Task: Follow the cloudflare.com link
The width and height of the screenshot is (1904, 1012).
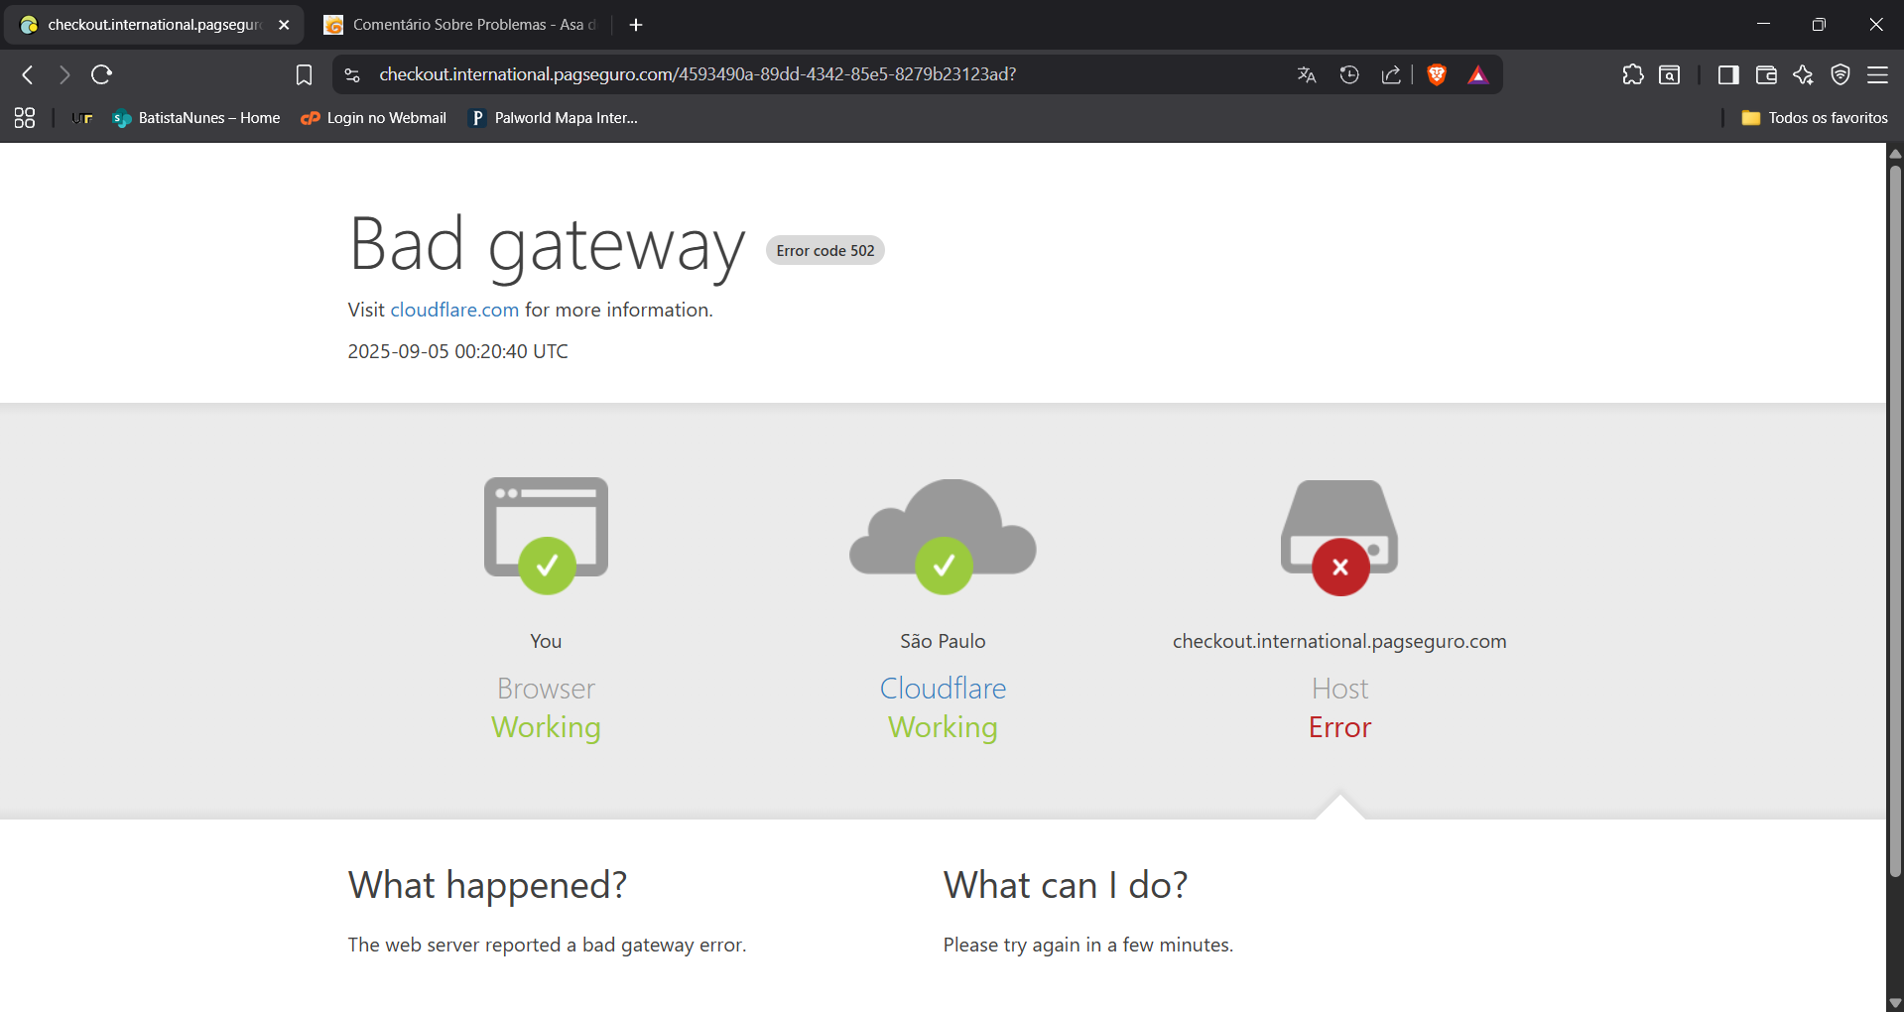Action: (x=454, y=310)
